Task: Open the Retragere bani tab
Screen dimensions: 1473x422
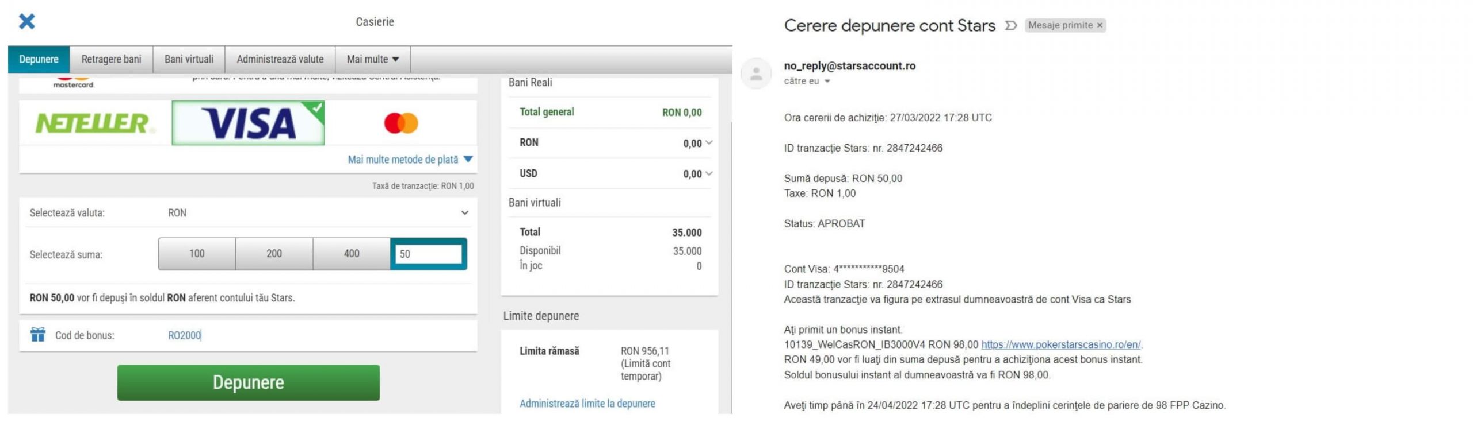Action: pos(111,59)
